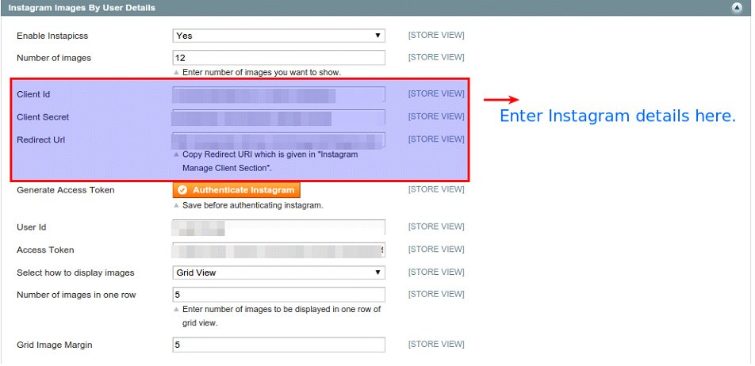
Task: Click the User Id input field
Action: click(x=279, y=227)
